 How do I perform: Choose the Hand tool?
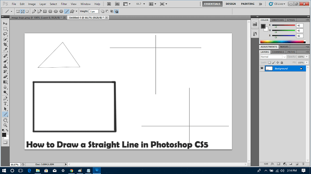click(x=5, y=120)
